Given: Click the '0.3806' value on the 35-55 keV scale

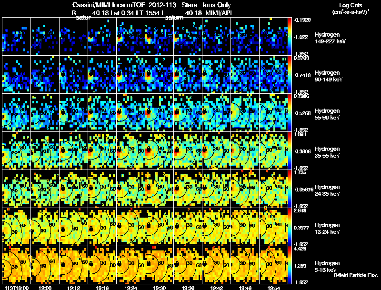Looking at the screenshot, I should [x=303, y=151].
